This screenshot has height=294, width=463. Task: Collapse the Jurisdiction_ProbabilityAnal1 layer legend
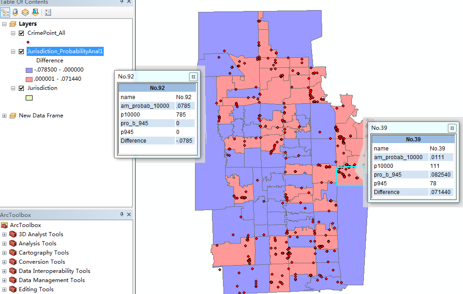tap(13, 51)
